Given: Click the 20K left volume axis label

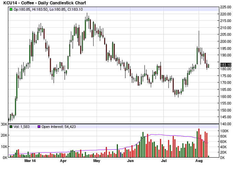Looking at the screenshot, I should click(4, 135).
